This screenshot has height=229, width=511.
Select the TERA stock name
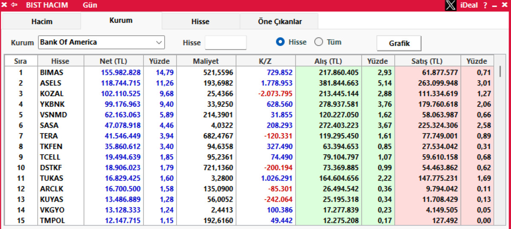click(x=49, y=136)
